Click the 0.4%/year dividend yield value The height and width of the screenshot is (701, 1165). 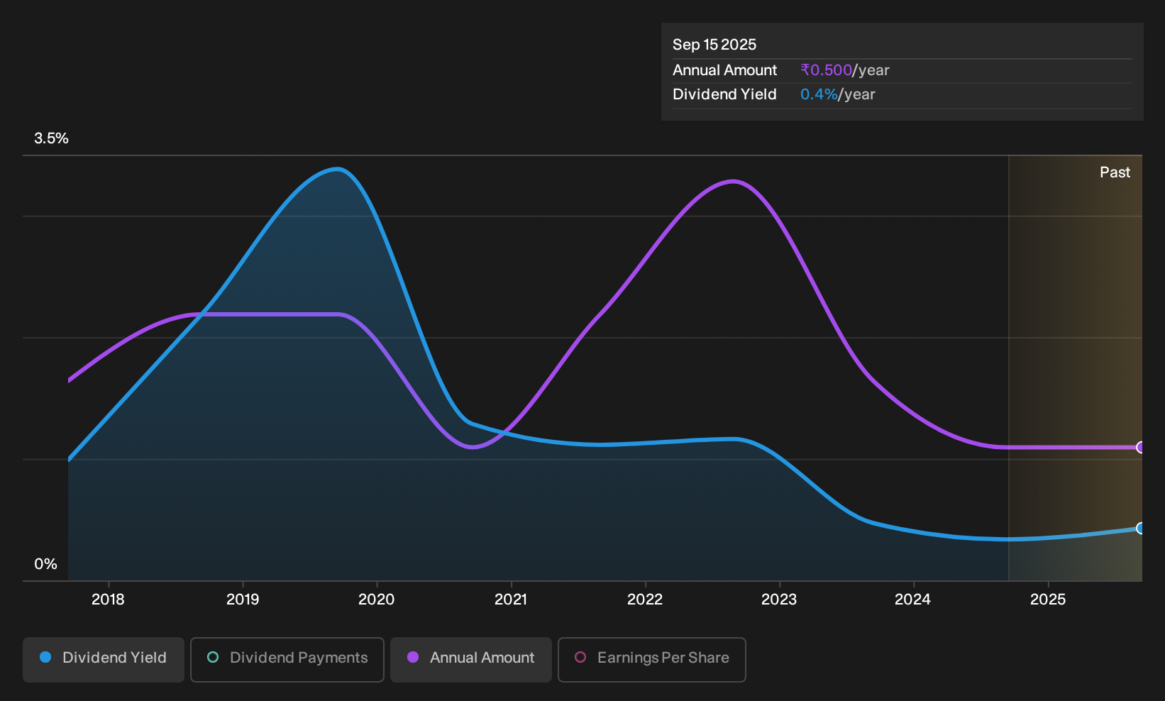coord(838,94)
